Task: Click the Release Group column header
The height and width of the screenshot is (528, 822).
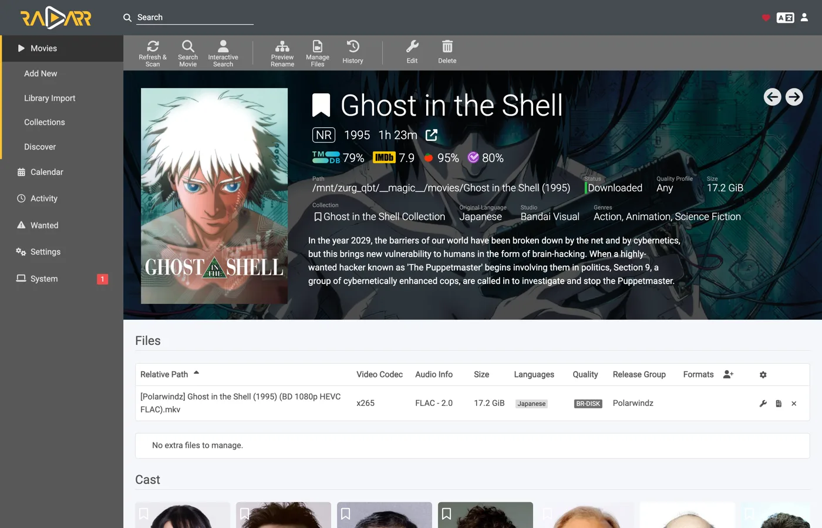Action: [639, 374]
